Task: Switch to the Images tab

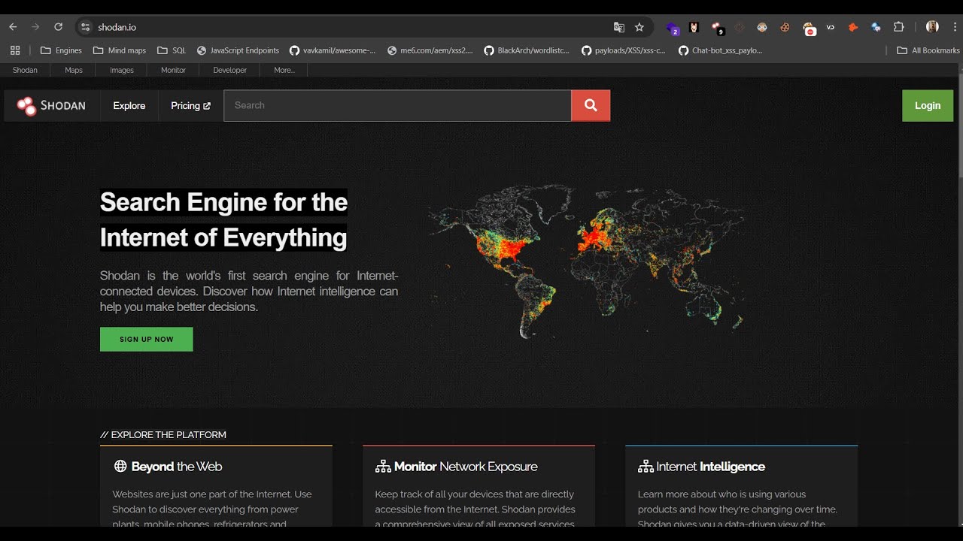Action: coord(122,70)
